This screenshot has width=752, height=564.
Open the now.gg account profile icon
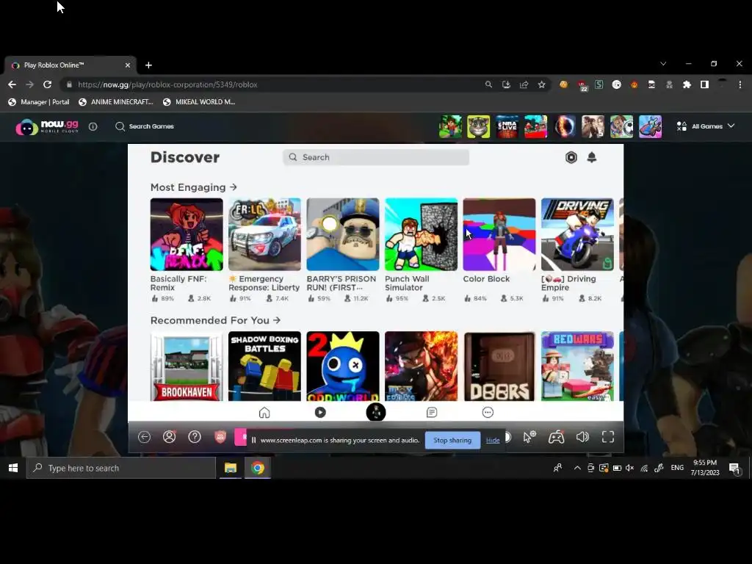[x=170, y=437]
